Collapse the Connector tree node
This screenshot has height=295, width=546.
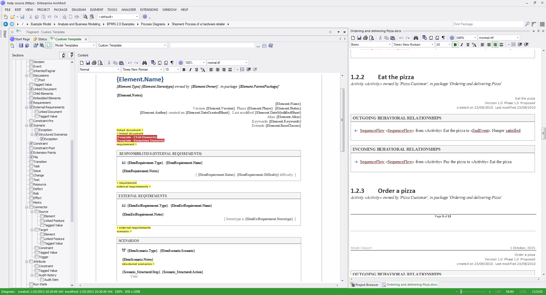coord(27,207)
